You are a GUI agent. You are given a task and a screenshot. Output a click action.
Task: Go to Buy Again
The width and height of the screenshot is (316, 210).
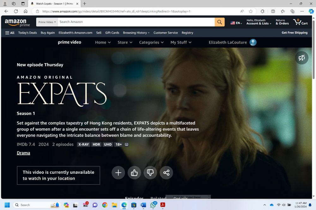(x=48, y=33)
